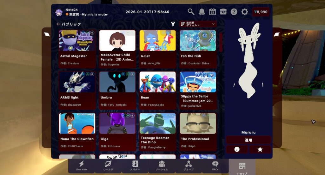Click the V-credits balance 8,990
This screenshot has height=175, width=325.
(x=261, y=12)
